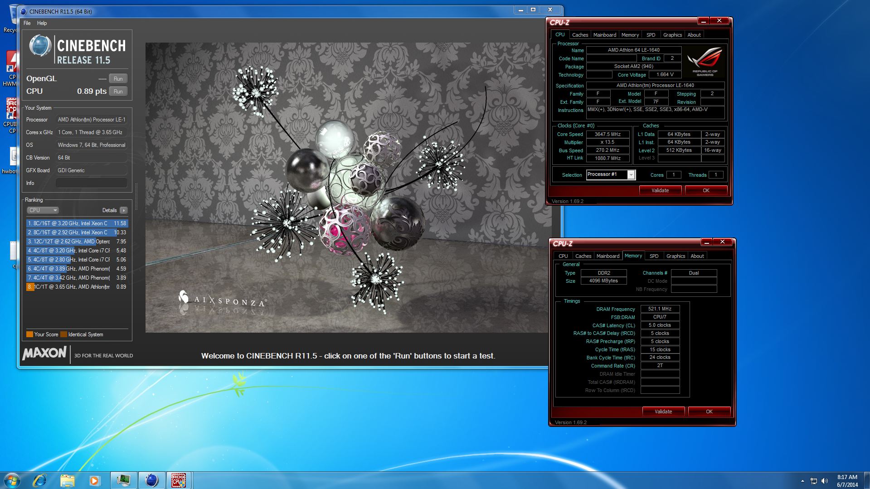Open Caches tab in top CPU-Z window

(x=580, y=35)
